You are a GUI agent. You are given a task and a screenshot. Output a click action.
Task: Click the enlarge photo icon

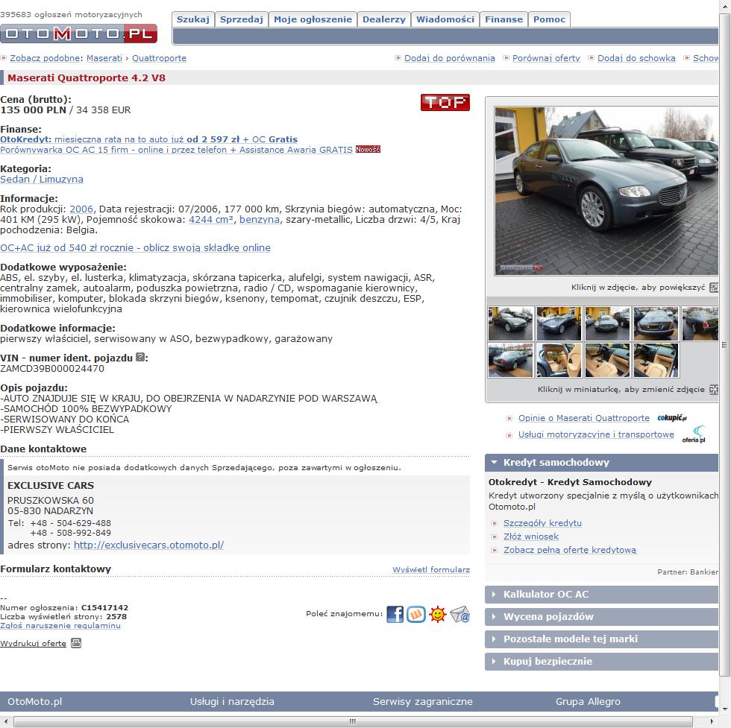(x=714, y=288)
